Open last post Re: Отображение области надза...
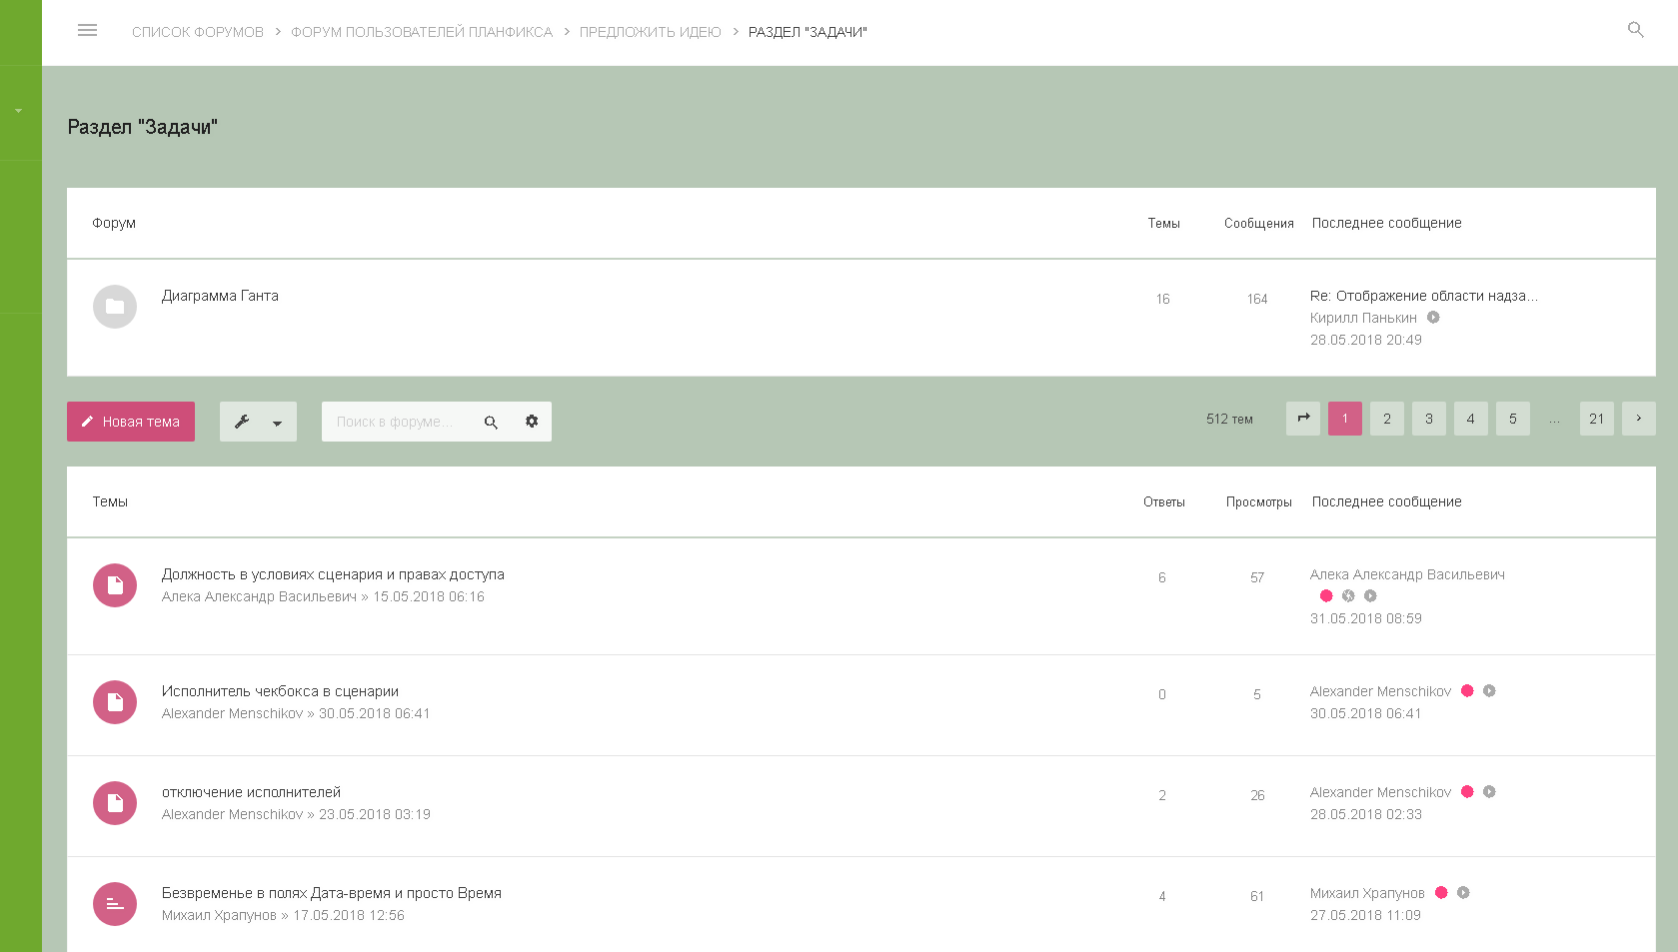The image size is (1678, 952). pos(1423,296)
